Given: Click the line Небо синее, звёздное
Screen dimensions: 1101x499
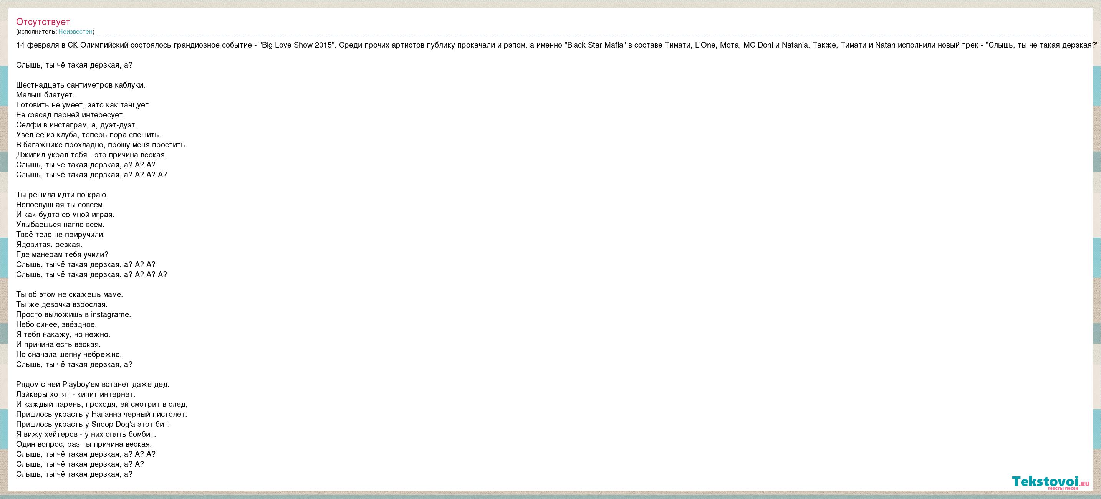Looking at the screenshot, I should coord(56,325).
